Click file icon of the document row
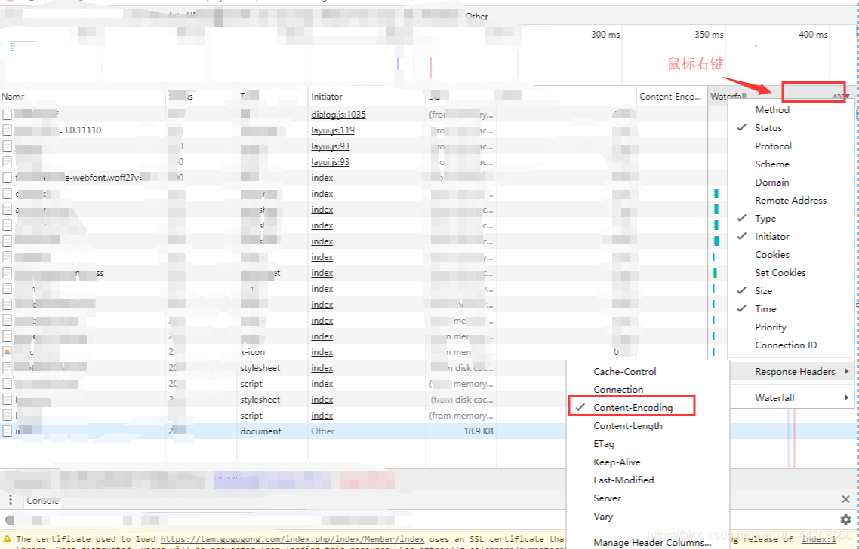 coord(7,431)
